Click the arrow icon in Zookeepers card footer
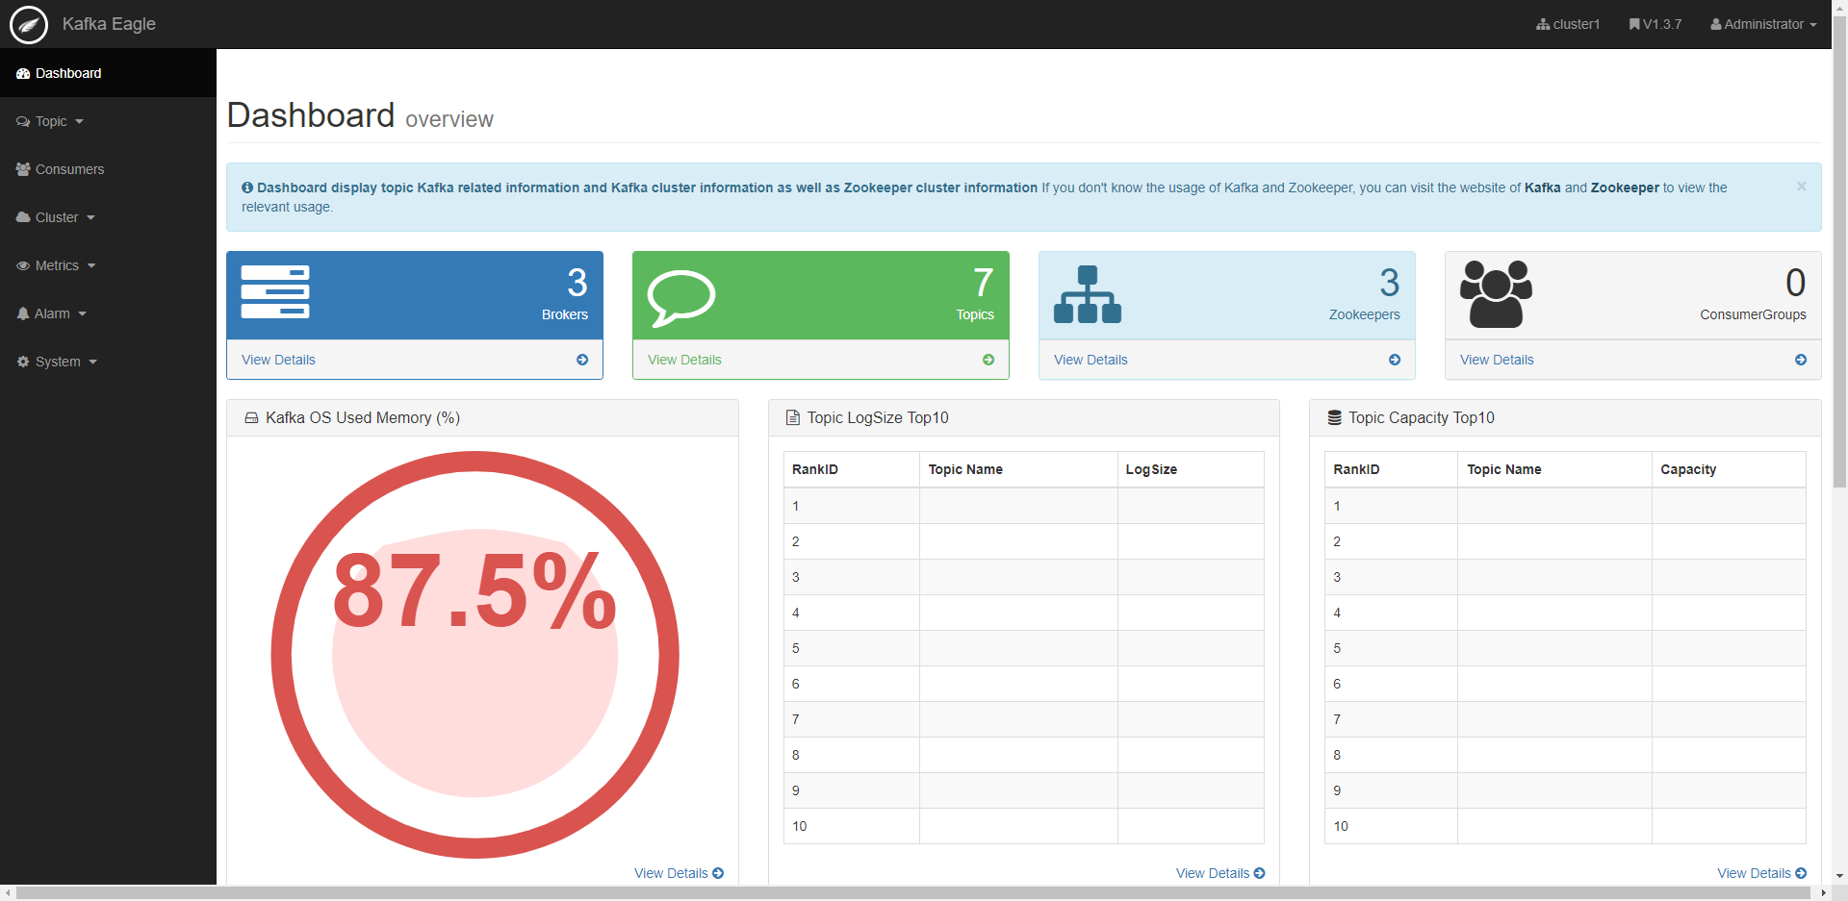The image size is (1848, 901). [x=1395, y=360]
